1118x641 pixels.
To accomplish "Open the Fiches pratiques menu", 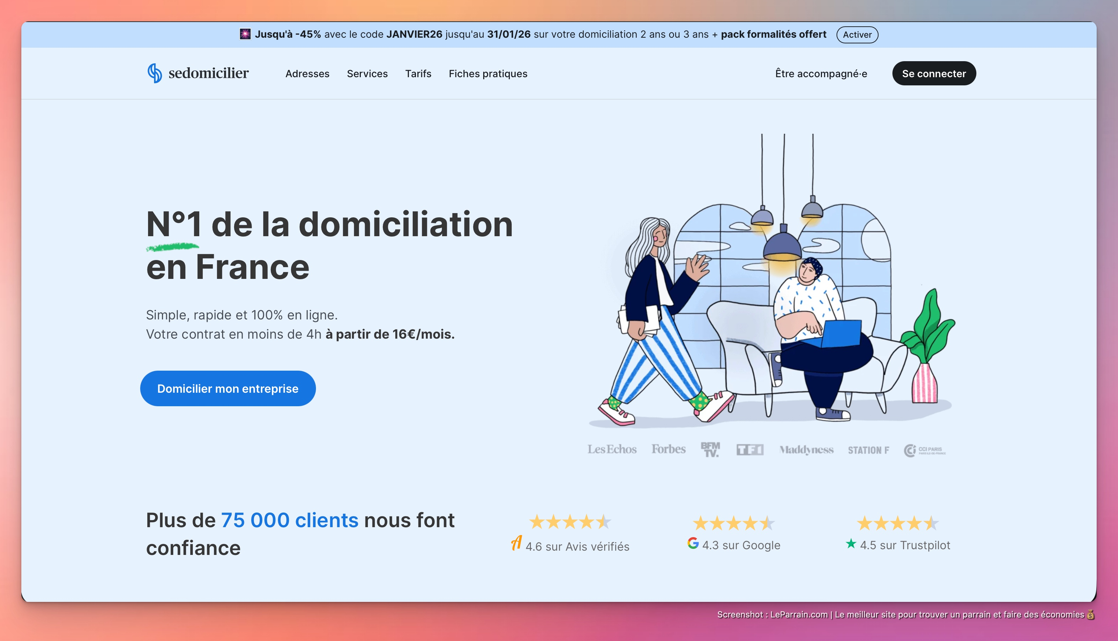I will (487, 74).
